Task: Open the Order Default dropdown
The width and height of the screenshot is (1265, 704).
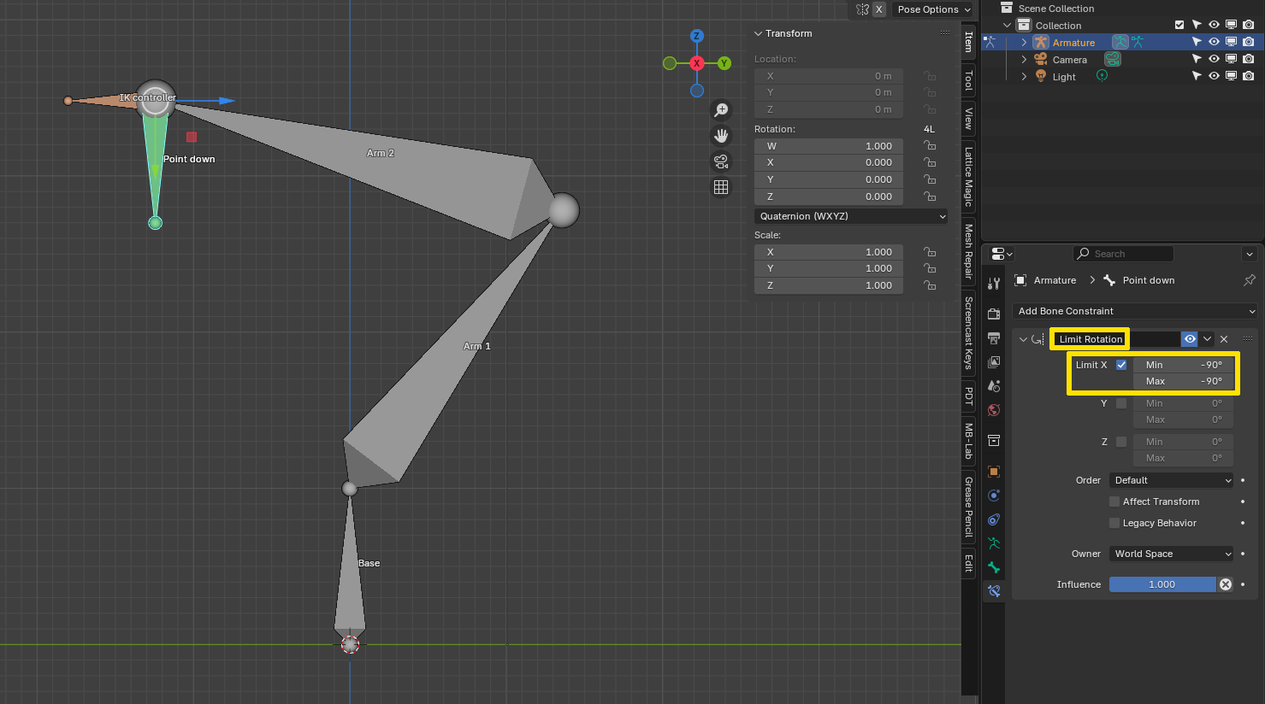Action: pos(1172,480)
